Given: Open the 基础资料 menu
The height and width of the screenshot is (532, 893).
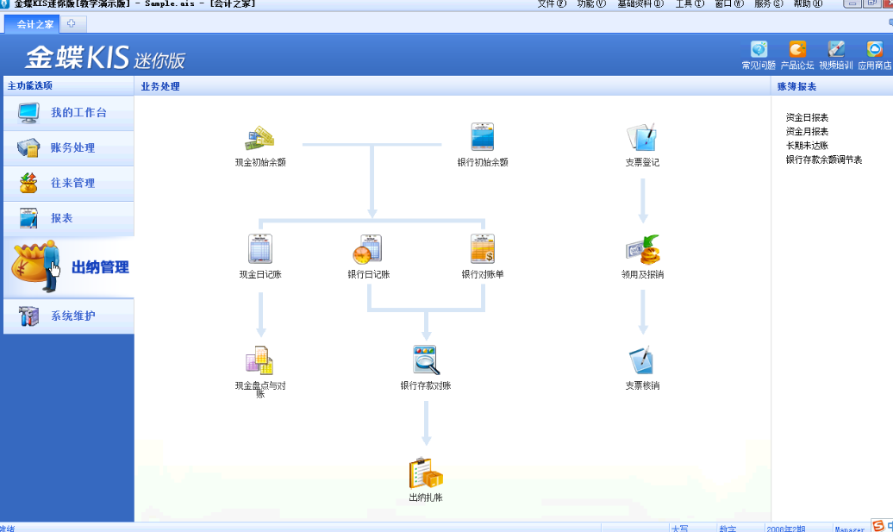Looking at the screenshot, I should click(x=640, y=4).
